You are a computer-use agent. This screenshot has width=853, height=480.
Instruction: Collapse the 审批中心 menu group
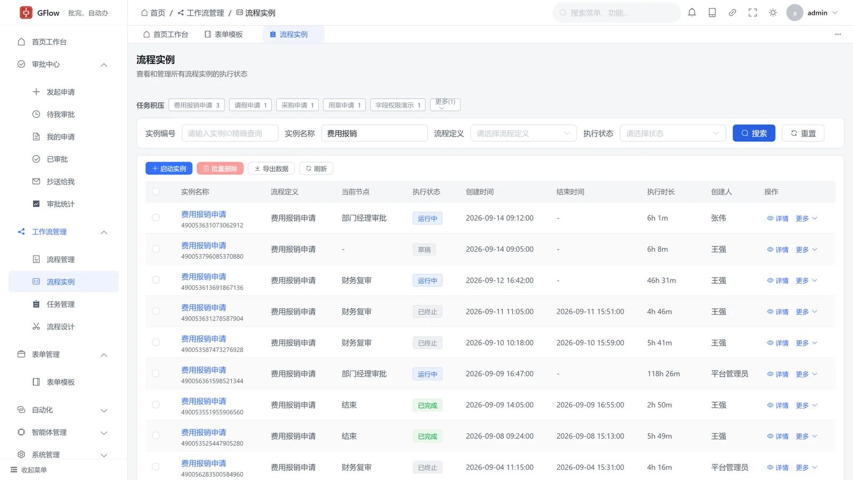pos(64,64)
